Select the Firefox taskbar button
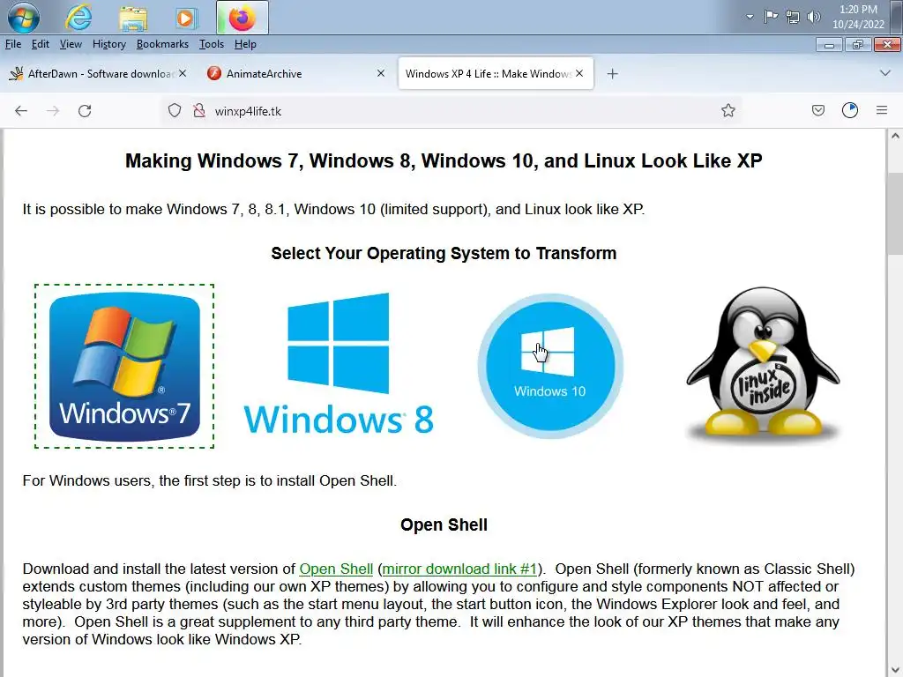This screenshot has width=903, height=677. point(243,18)
